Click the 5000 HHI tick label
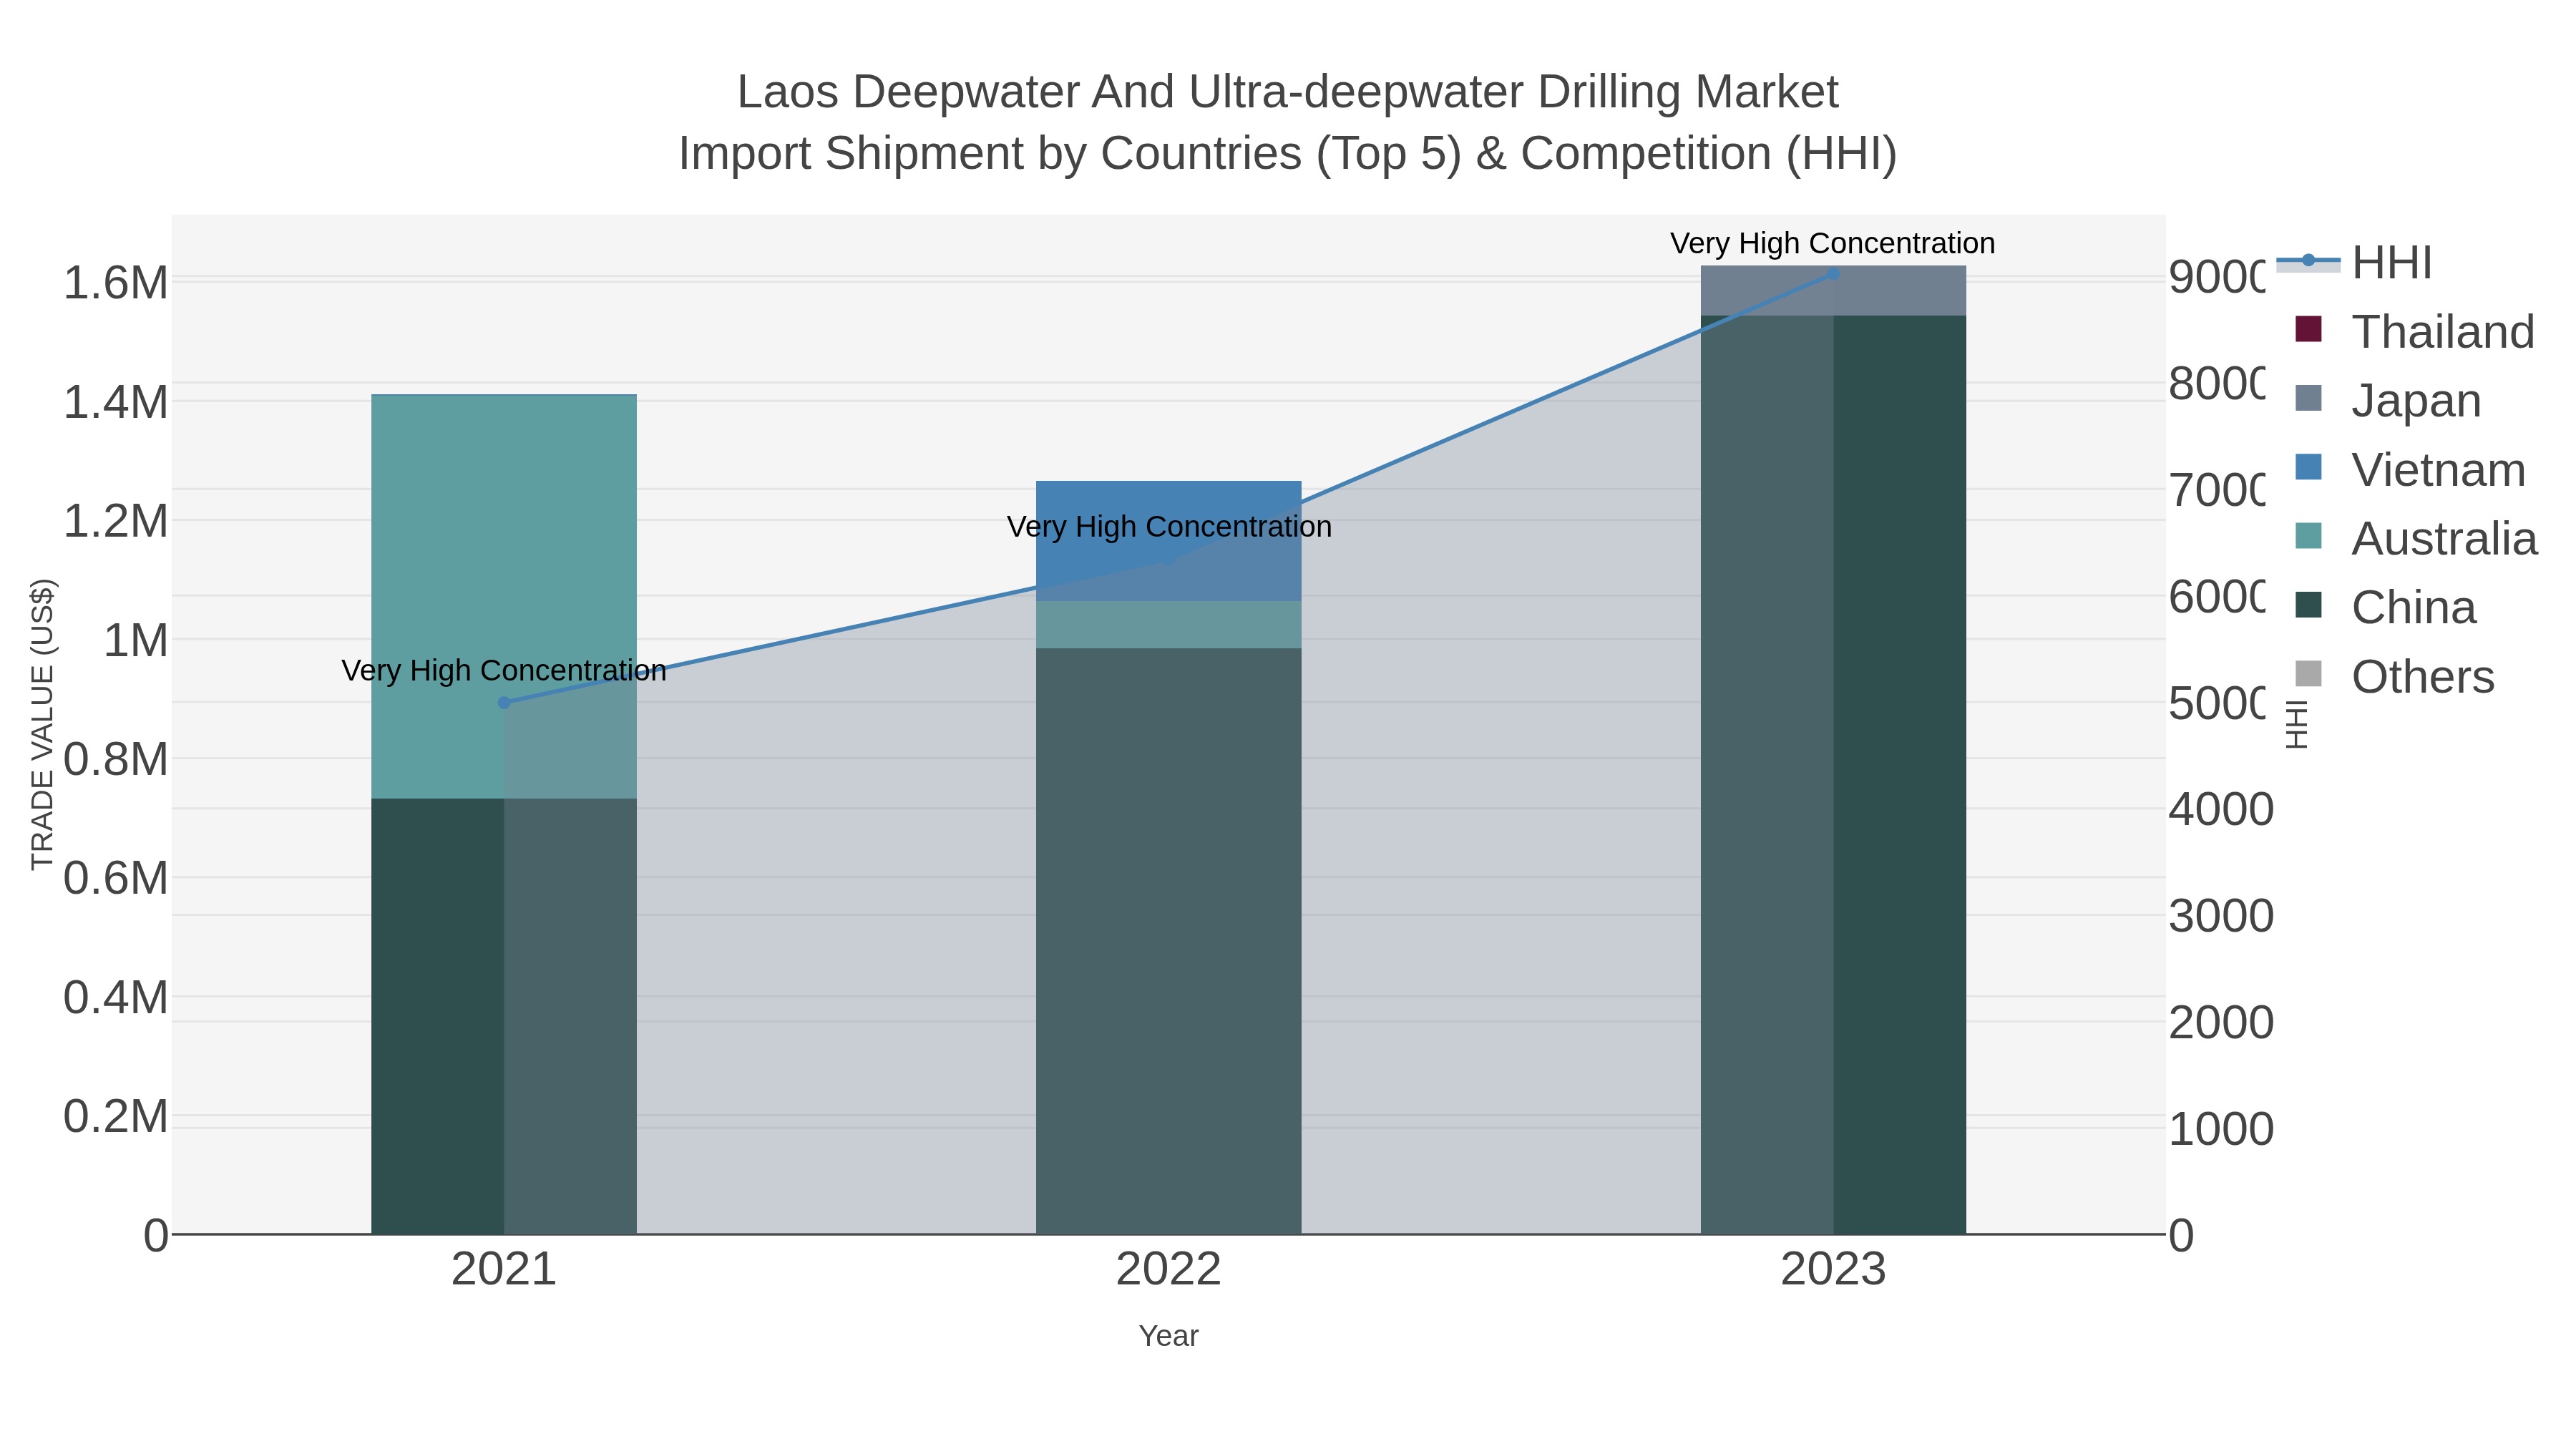 tap(2216, 703)
